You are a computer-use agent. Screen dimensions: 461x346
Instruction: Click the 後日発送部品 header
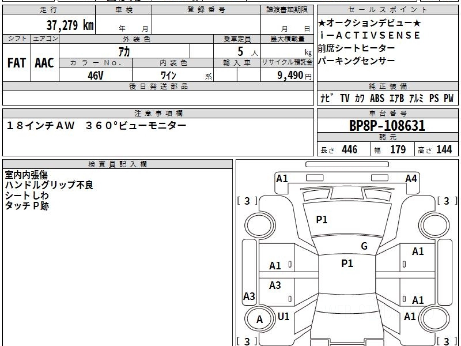[158, 86]
